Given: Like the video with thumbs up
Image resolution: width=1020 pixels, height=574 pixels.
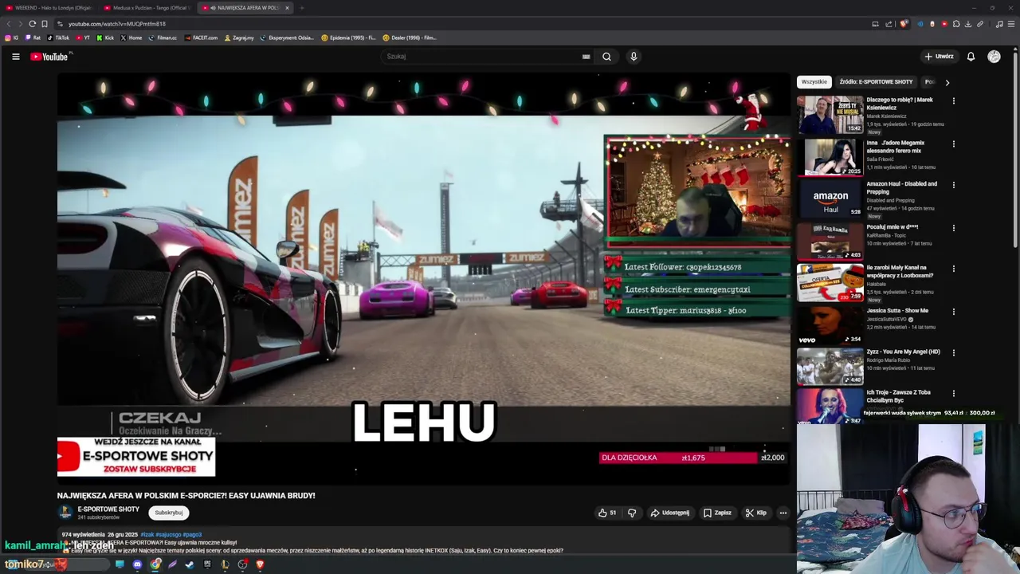Looking at the screenshot, I should (x=607, y=513).
